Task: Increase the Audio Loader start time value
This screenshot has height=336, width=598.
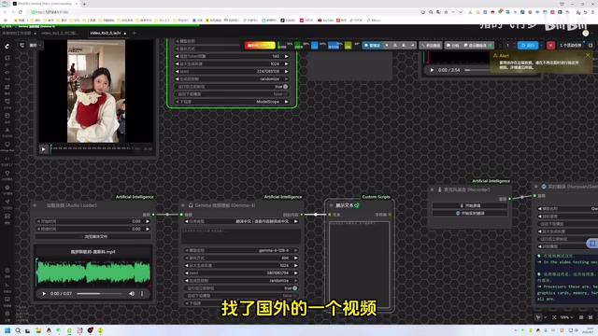Action: click(x=148, y=221)
